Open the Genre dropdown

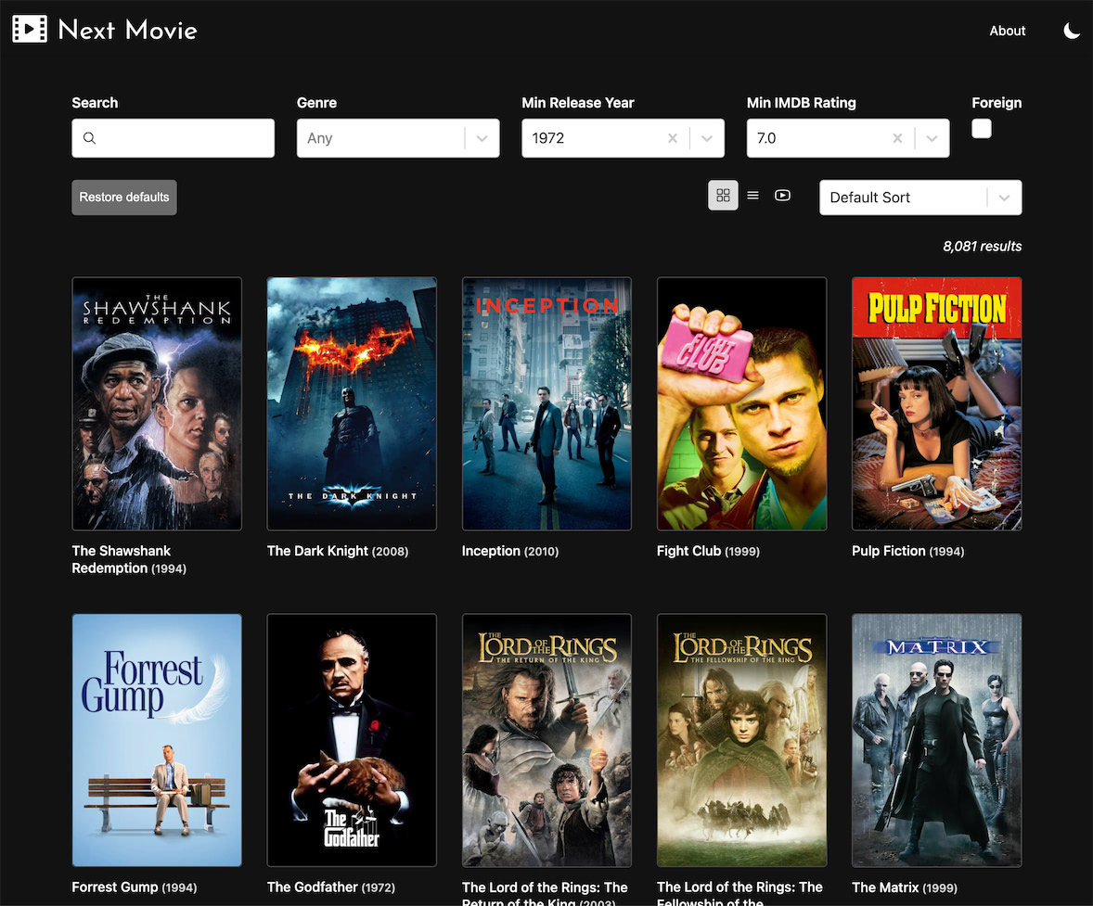click(x=398, y=138)
